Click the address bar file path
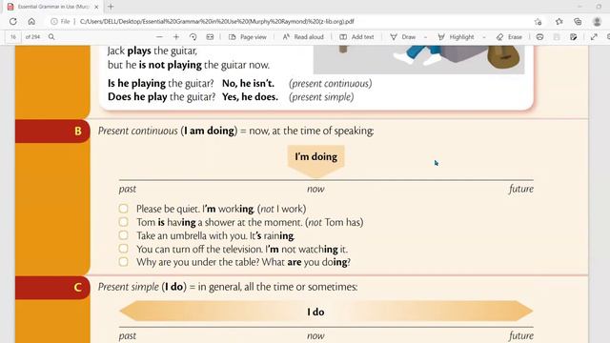This screenshot has width=610, height=343. pyautogui.click(x=216, y=21)
